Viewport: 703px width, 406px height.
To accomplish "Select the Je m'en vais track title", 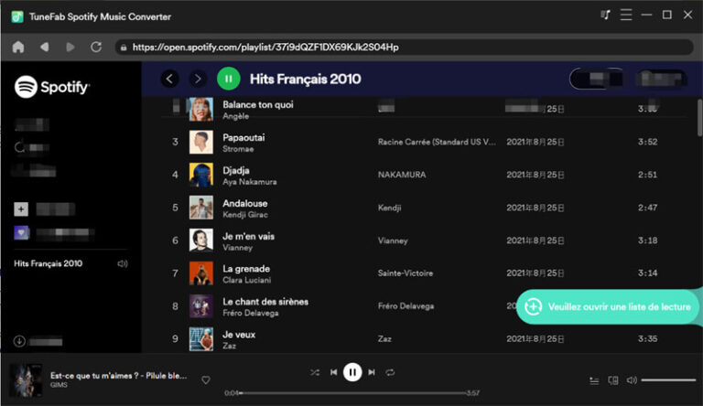I will pos(248,236).
